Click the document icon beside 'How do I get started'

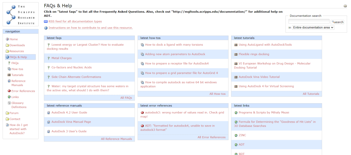click(x=7, y=125)
